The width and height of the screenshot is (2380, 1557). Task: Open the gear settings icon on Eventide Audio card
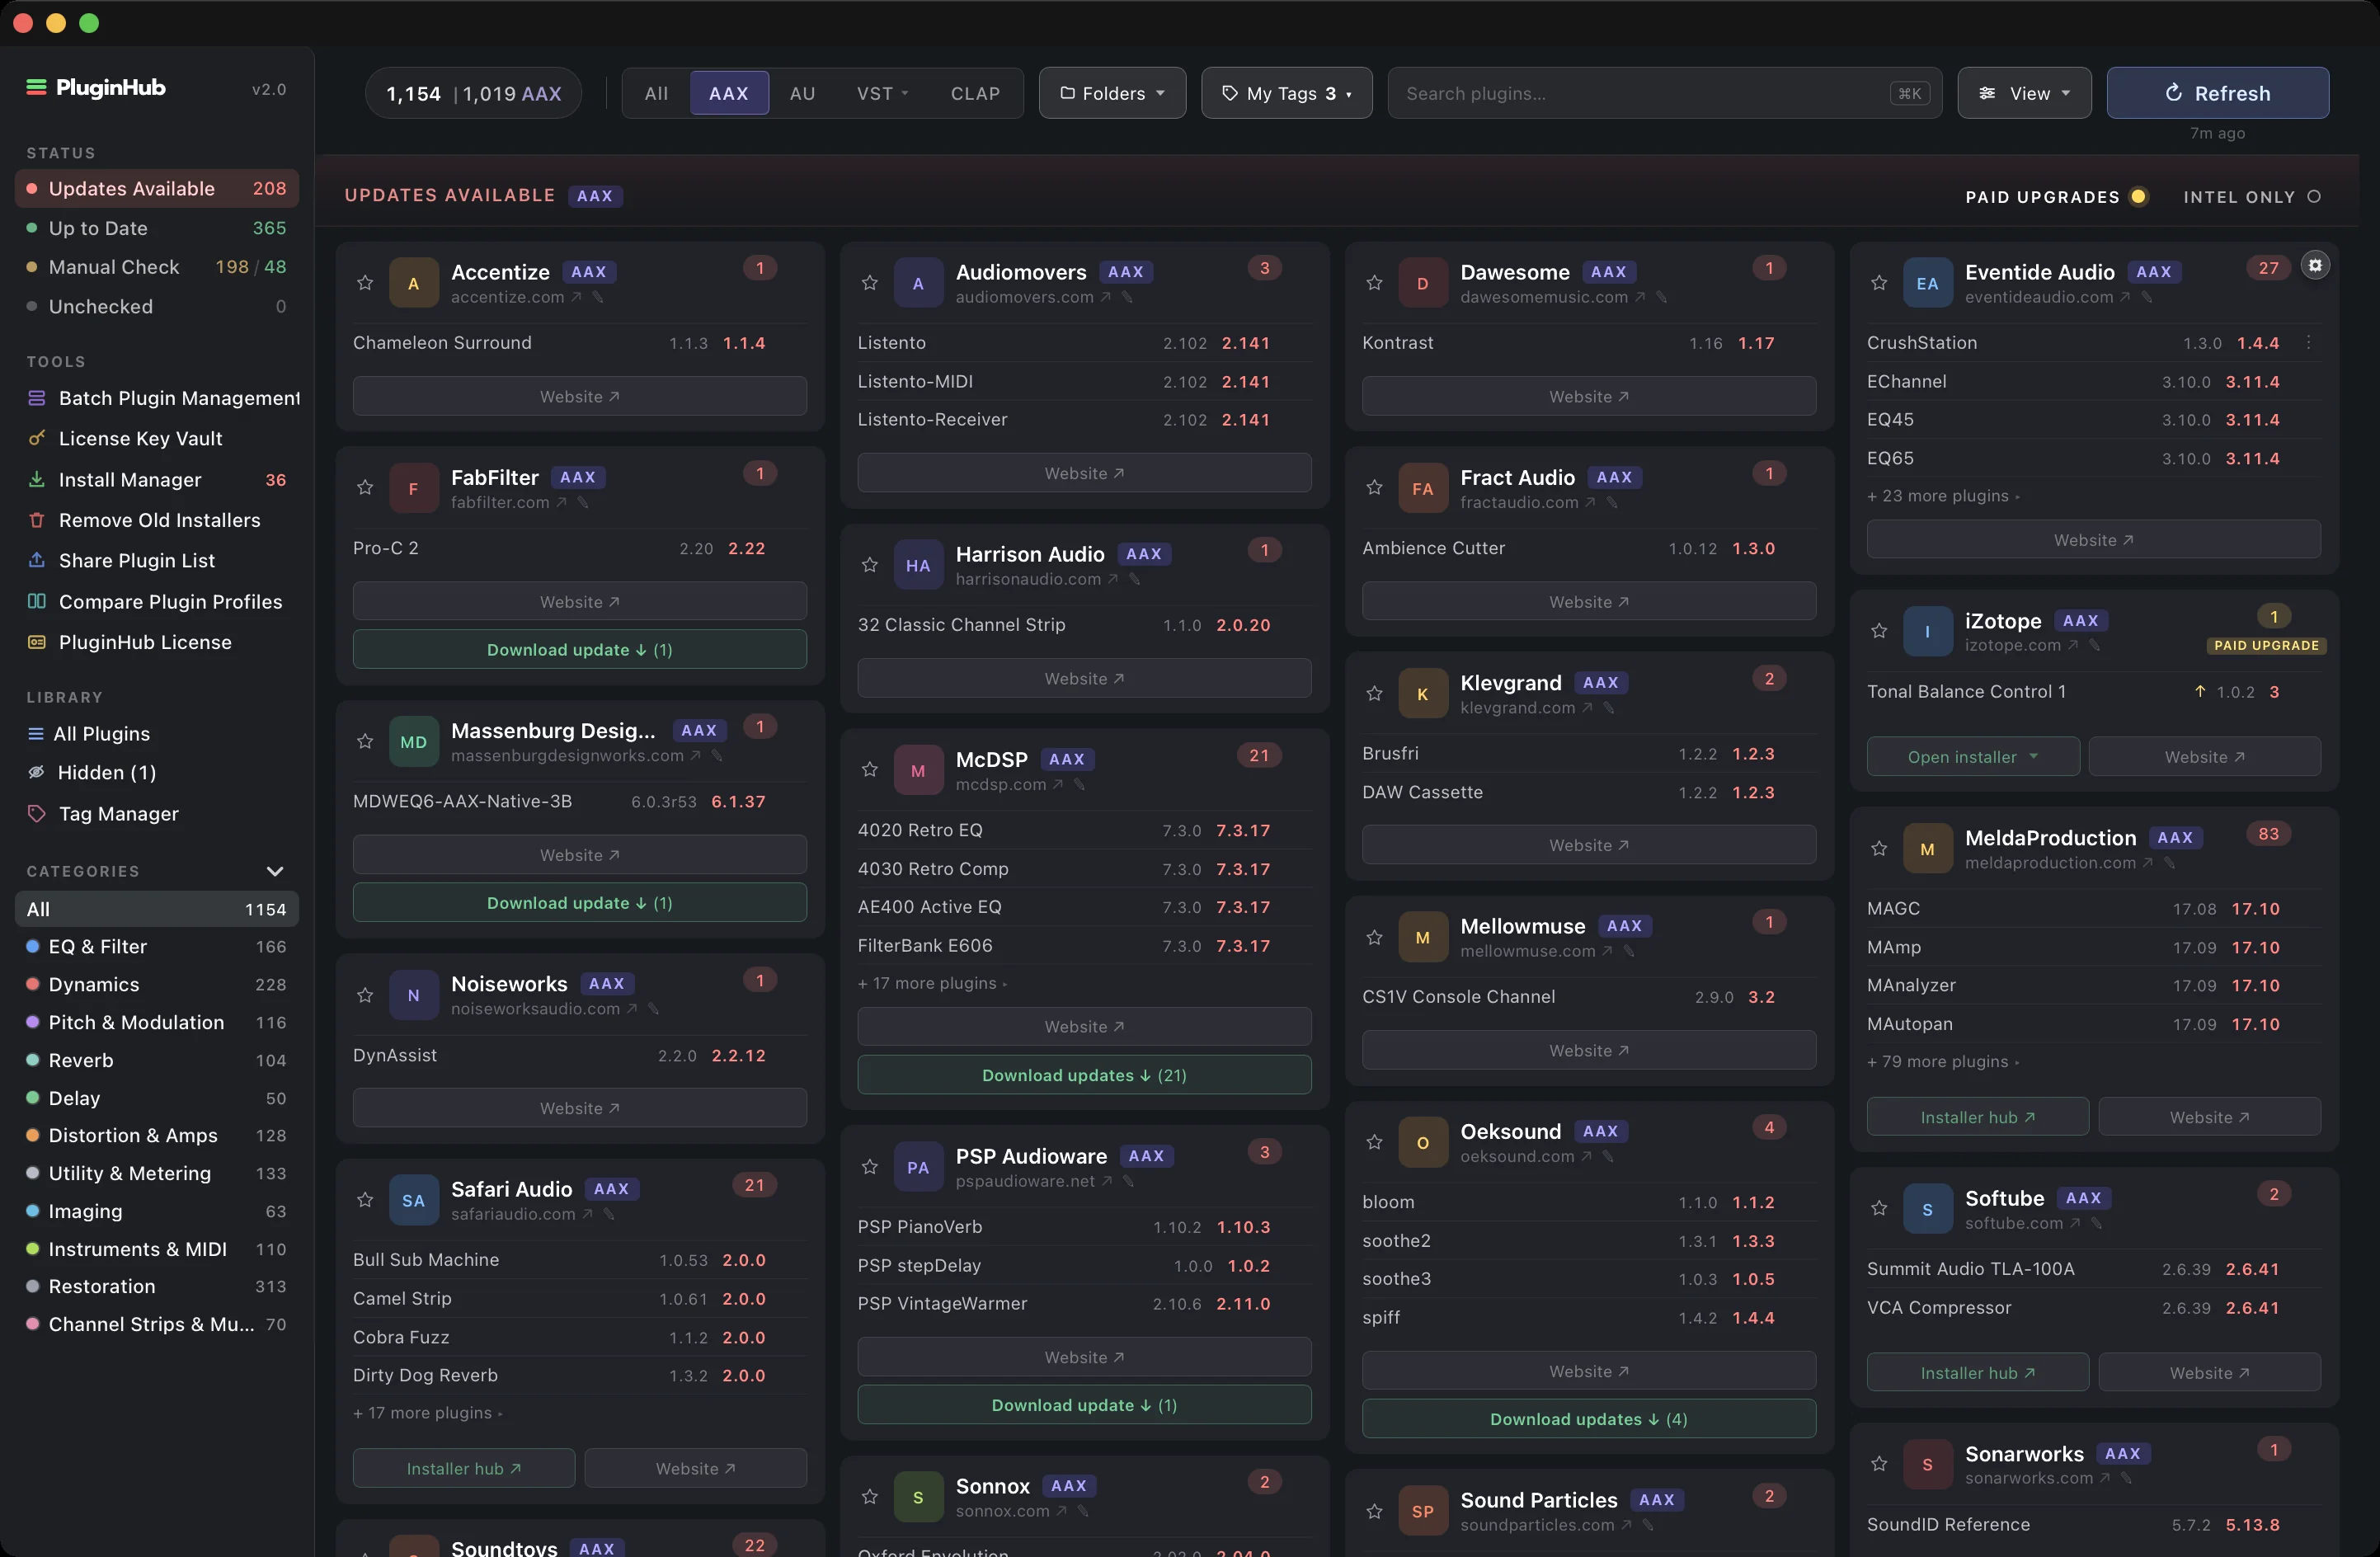[x=2315, y=266]
